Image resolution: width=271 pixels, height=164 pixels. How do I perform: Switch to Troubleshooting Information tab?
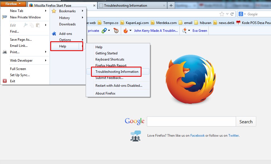pyautogui.click(x=132, y=6)
